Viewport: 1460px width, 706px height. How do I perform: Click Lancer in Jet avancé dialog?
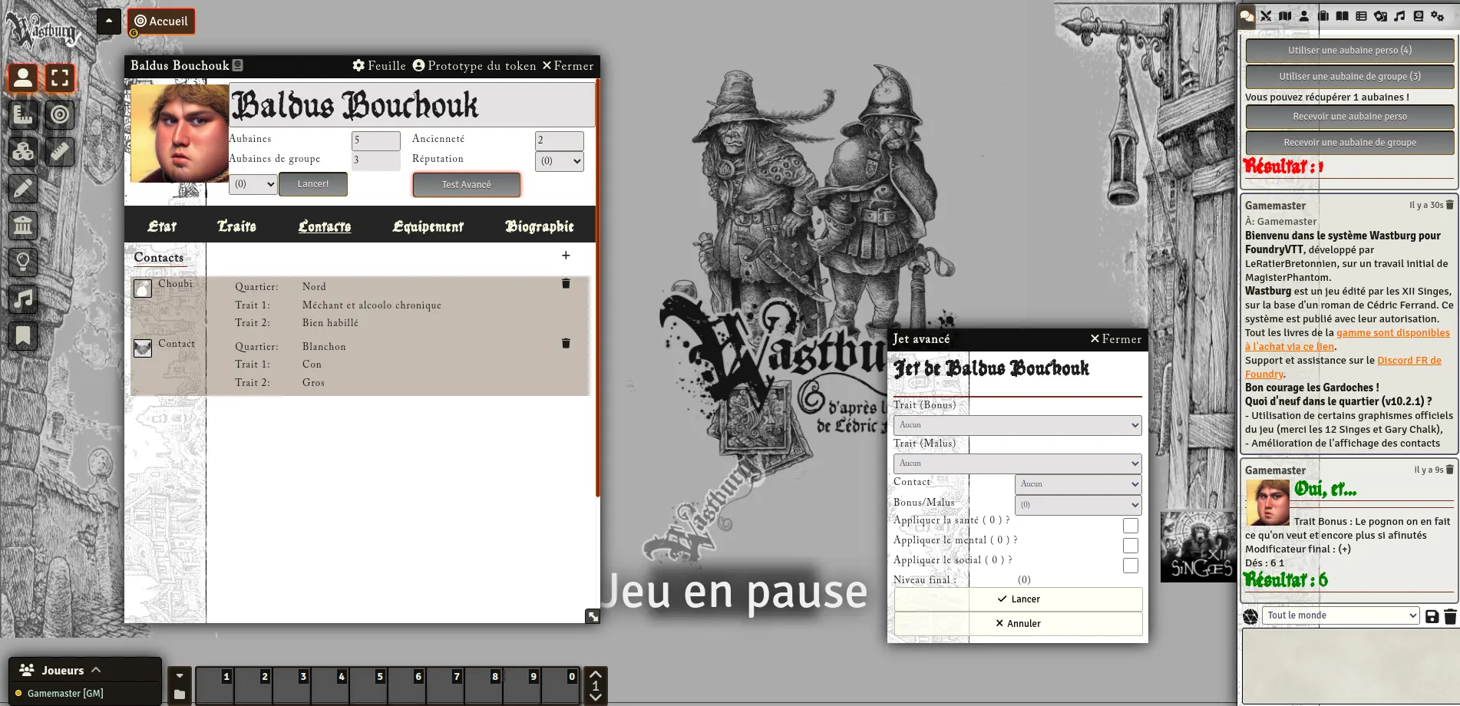pyautogui.click(x=1018, y=599)
